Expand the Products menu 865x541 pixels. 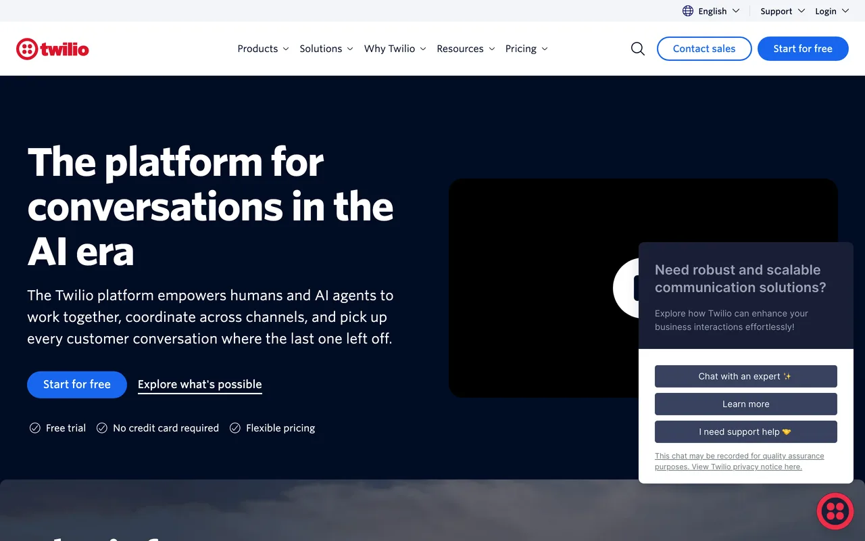click(263, 49)
